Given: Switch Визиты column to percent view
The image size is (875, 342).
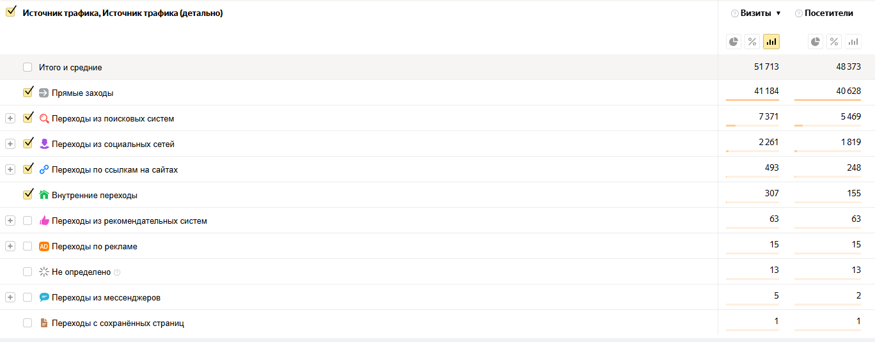Looking at the screenshot, I should (752, 42).
